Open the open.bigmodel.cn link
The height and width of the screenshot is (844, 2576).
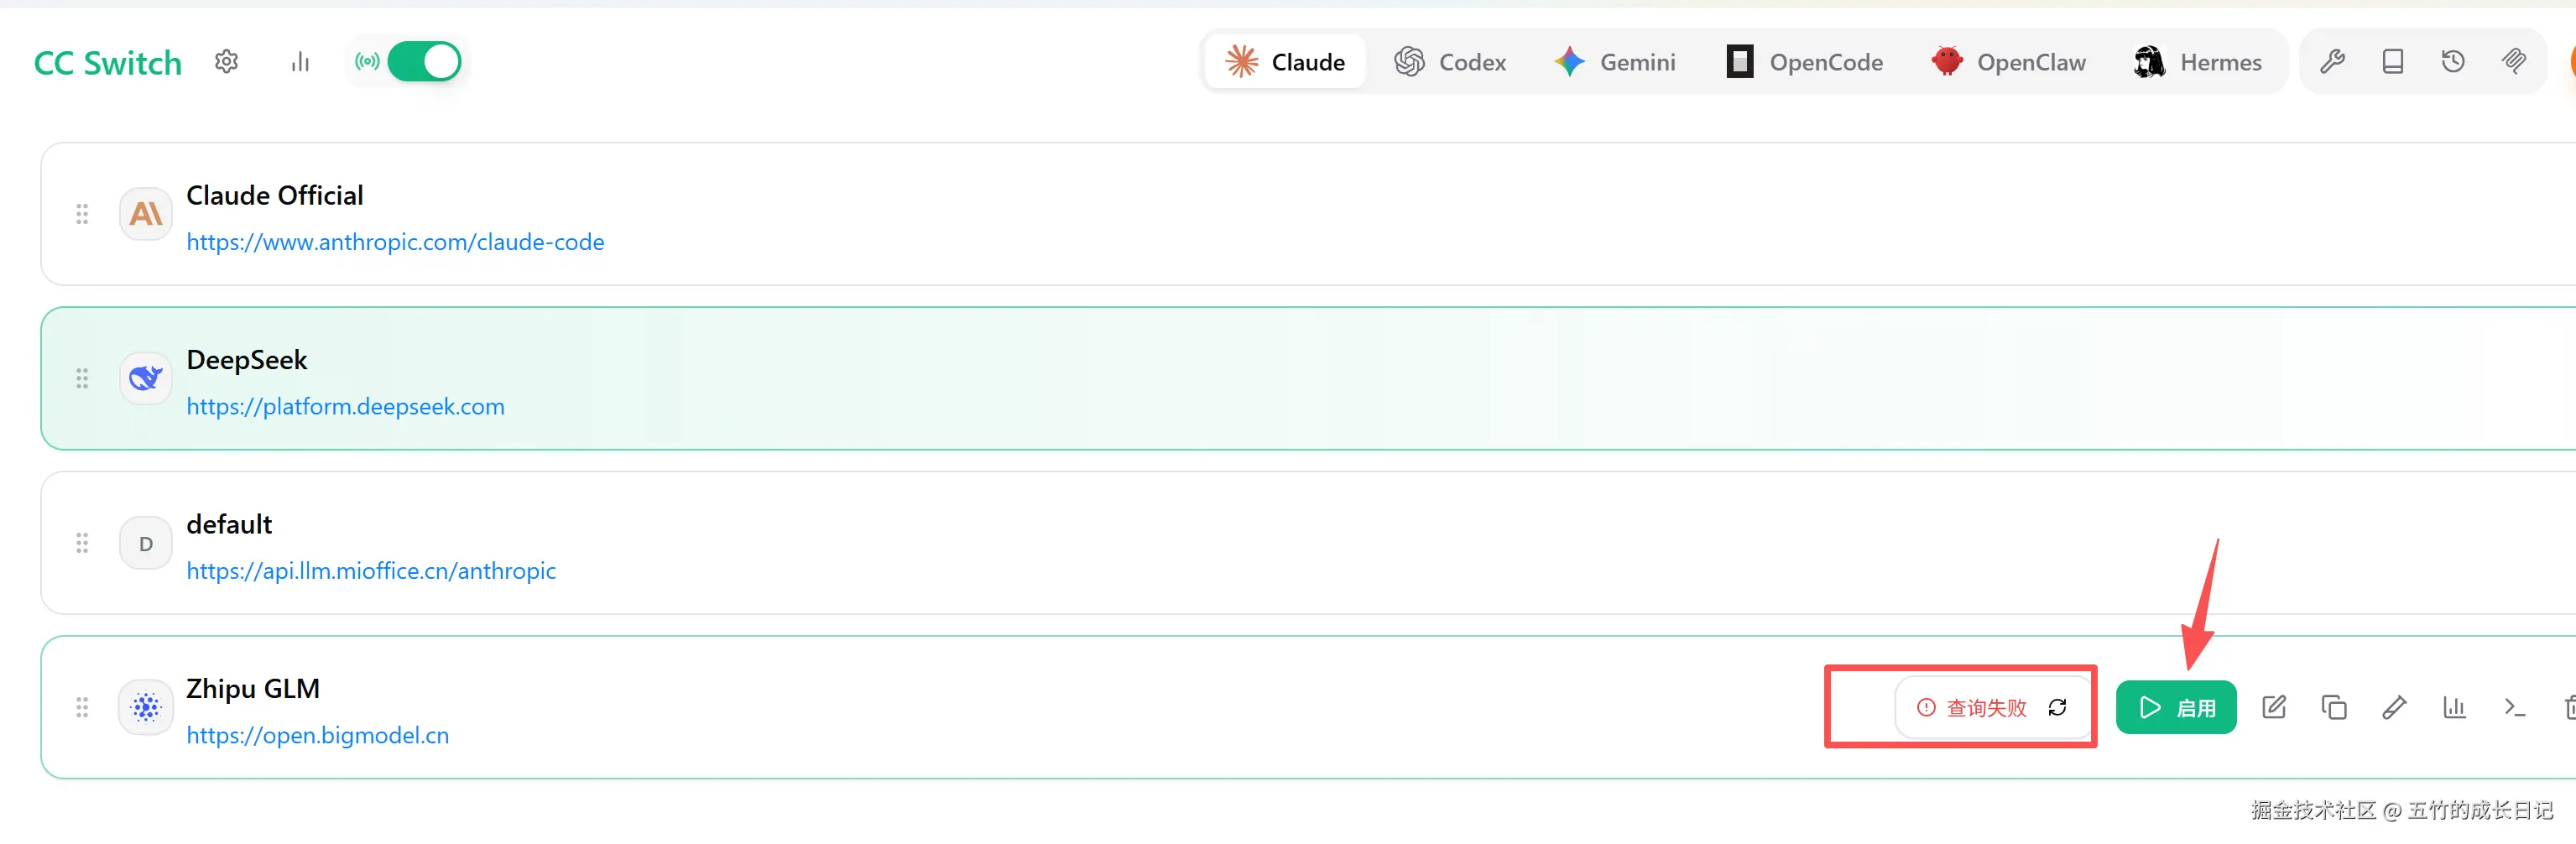[318, 735]
